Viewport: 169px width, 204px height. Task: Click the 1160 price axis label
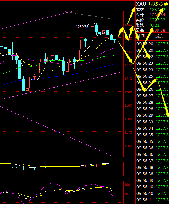128,146
